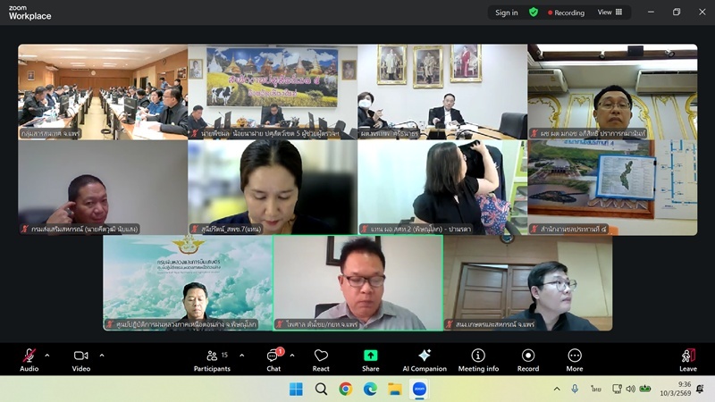715x402 pixels.
Task: Select the highlighted active speaker video tile
Action: click(x=357, y=282)
